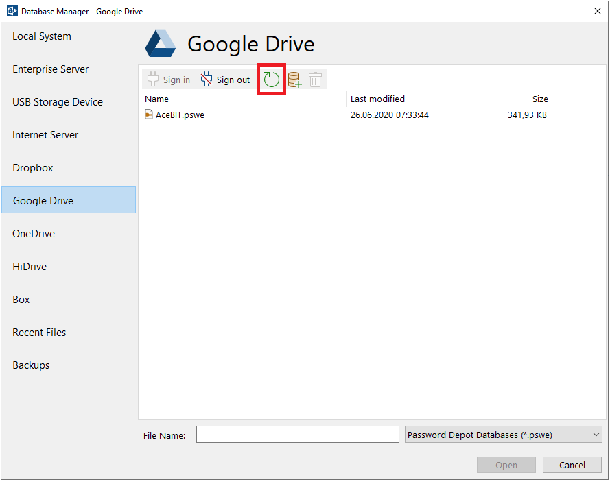
Task: Open the Local System tab
Action: 69,36
